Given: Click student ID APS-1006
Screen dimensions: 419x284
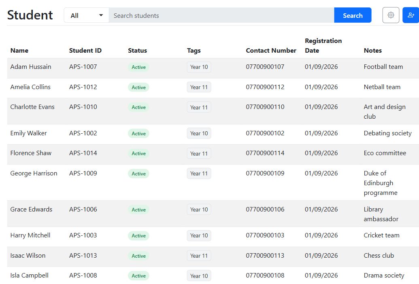Looking at the screenshot, I should (83, 209).
